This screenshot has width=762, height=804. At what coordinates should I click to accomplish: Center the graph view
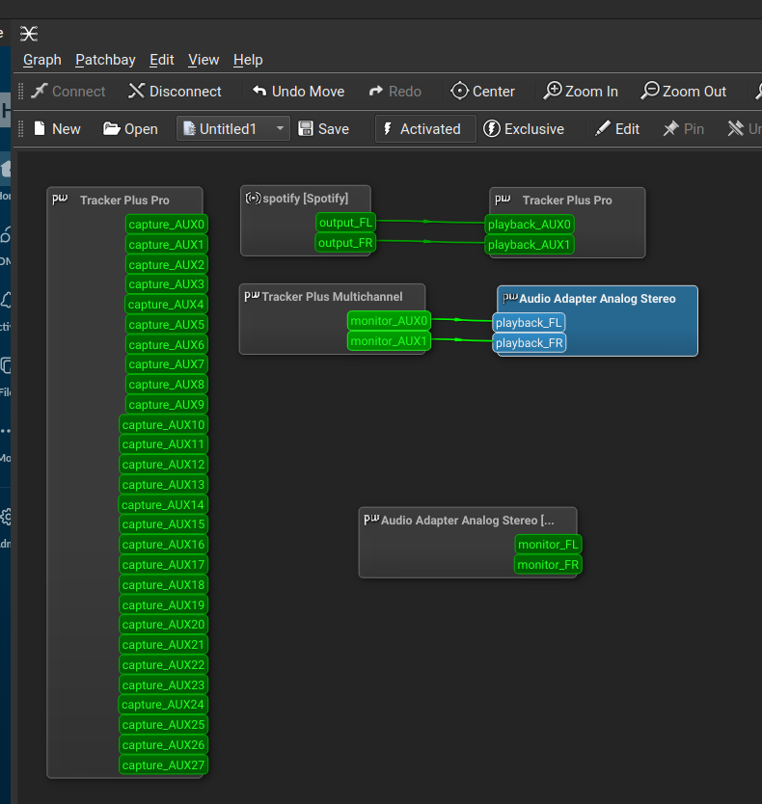click(483, 92)
